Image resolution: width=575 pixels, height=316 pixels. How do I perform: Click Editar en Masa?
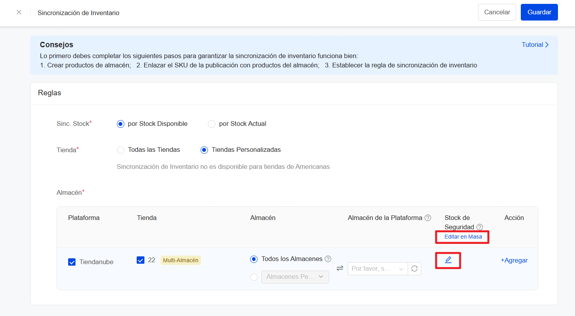[462, 237]
